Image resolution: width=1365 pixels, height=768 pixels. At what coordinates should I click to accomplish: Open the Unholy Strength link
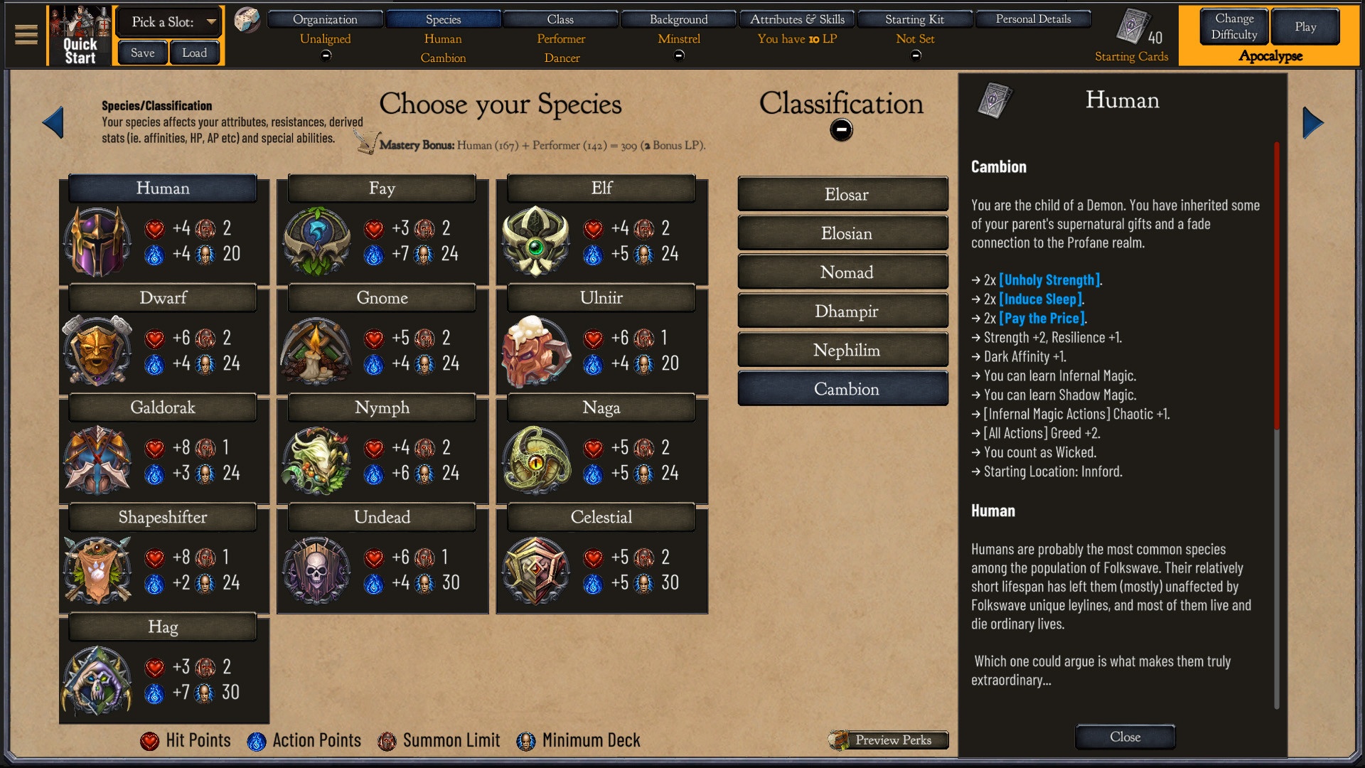point(1049,280)
